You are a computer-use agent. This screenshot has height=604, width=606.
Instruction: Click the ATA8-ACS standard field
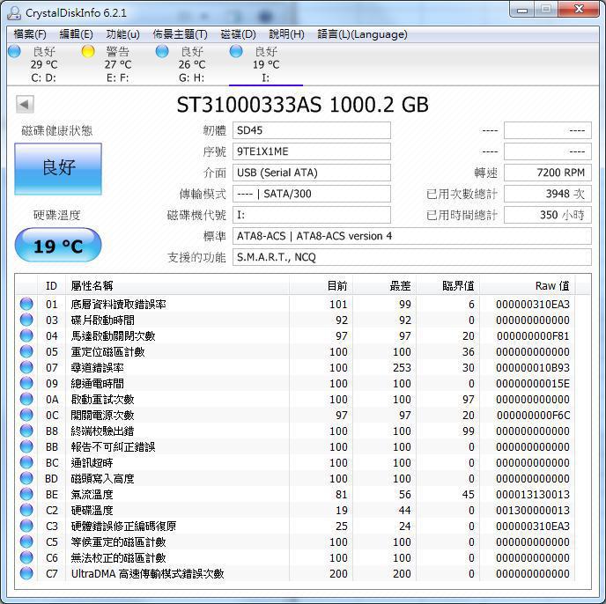pos(412,236)
